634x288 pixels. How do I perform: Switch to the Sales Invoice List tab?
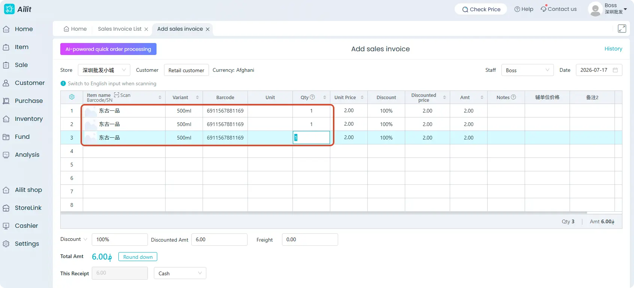coord(120,29)
